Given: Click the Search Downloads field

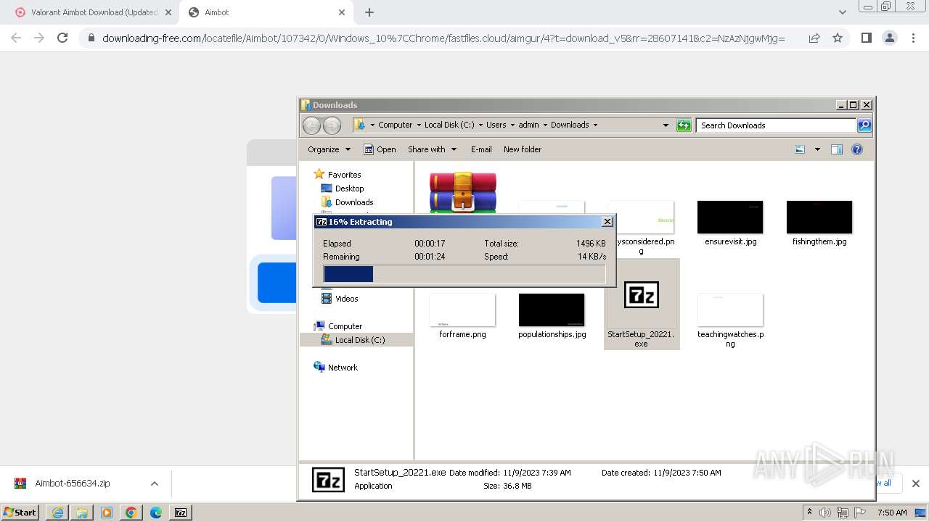Looking at the screenshot, I should (775, 125).
